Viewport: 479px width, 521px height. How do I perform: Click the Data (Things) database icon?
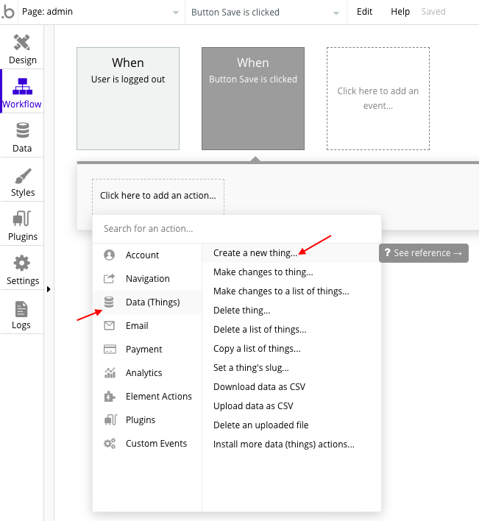(x=109, y=302)
